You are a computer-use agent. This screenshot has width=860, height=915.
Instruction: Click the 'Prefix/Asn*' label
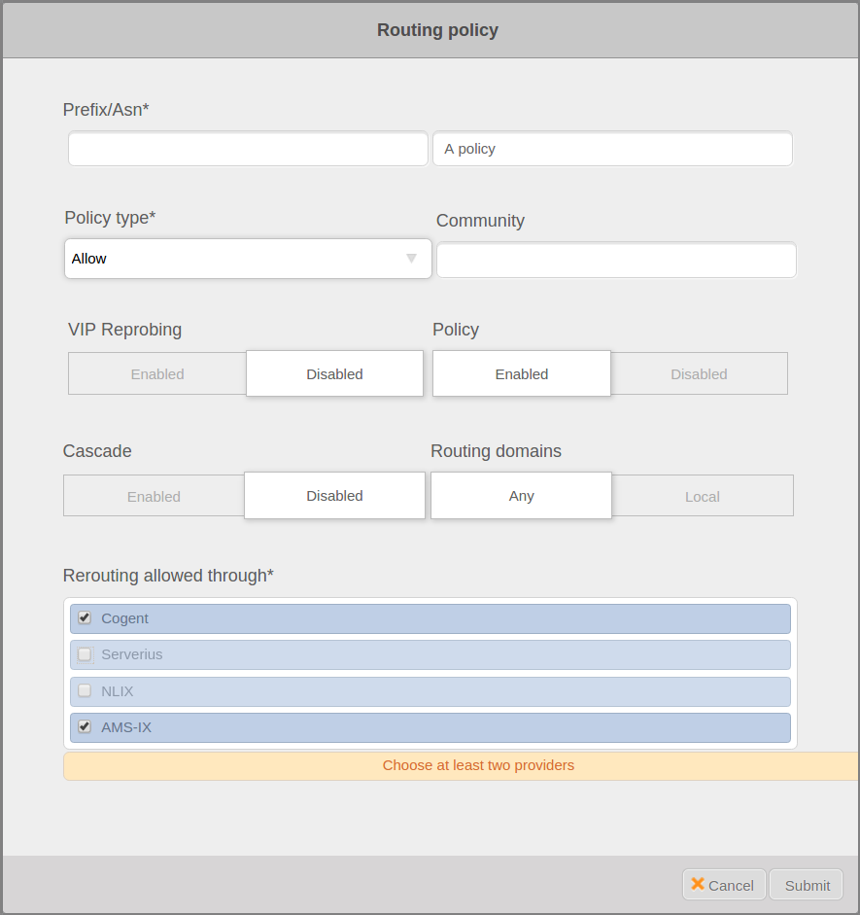point(106,109)
